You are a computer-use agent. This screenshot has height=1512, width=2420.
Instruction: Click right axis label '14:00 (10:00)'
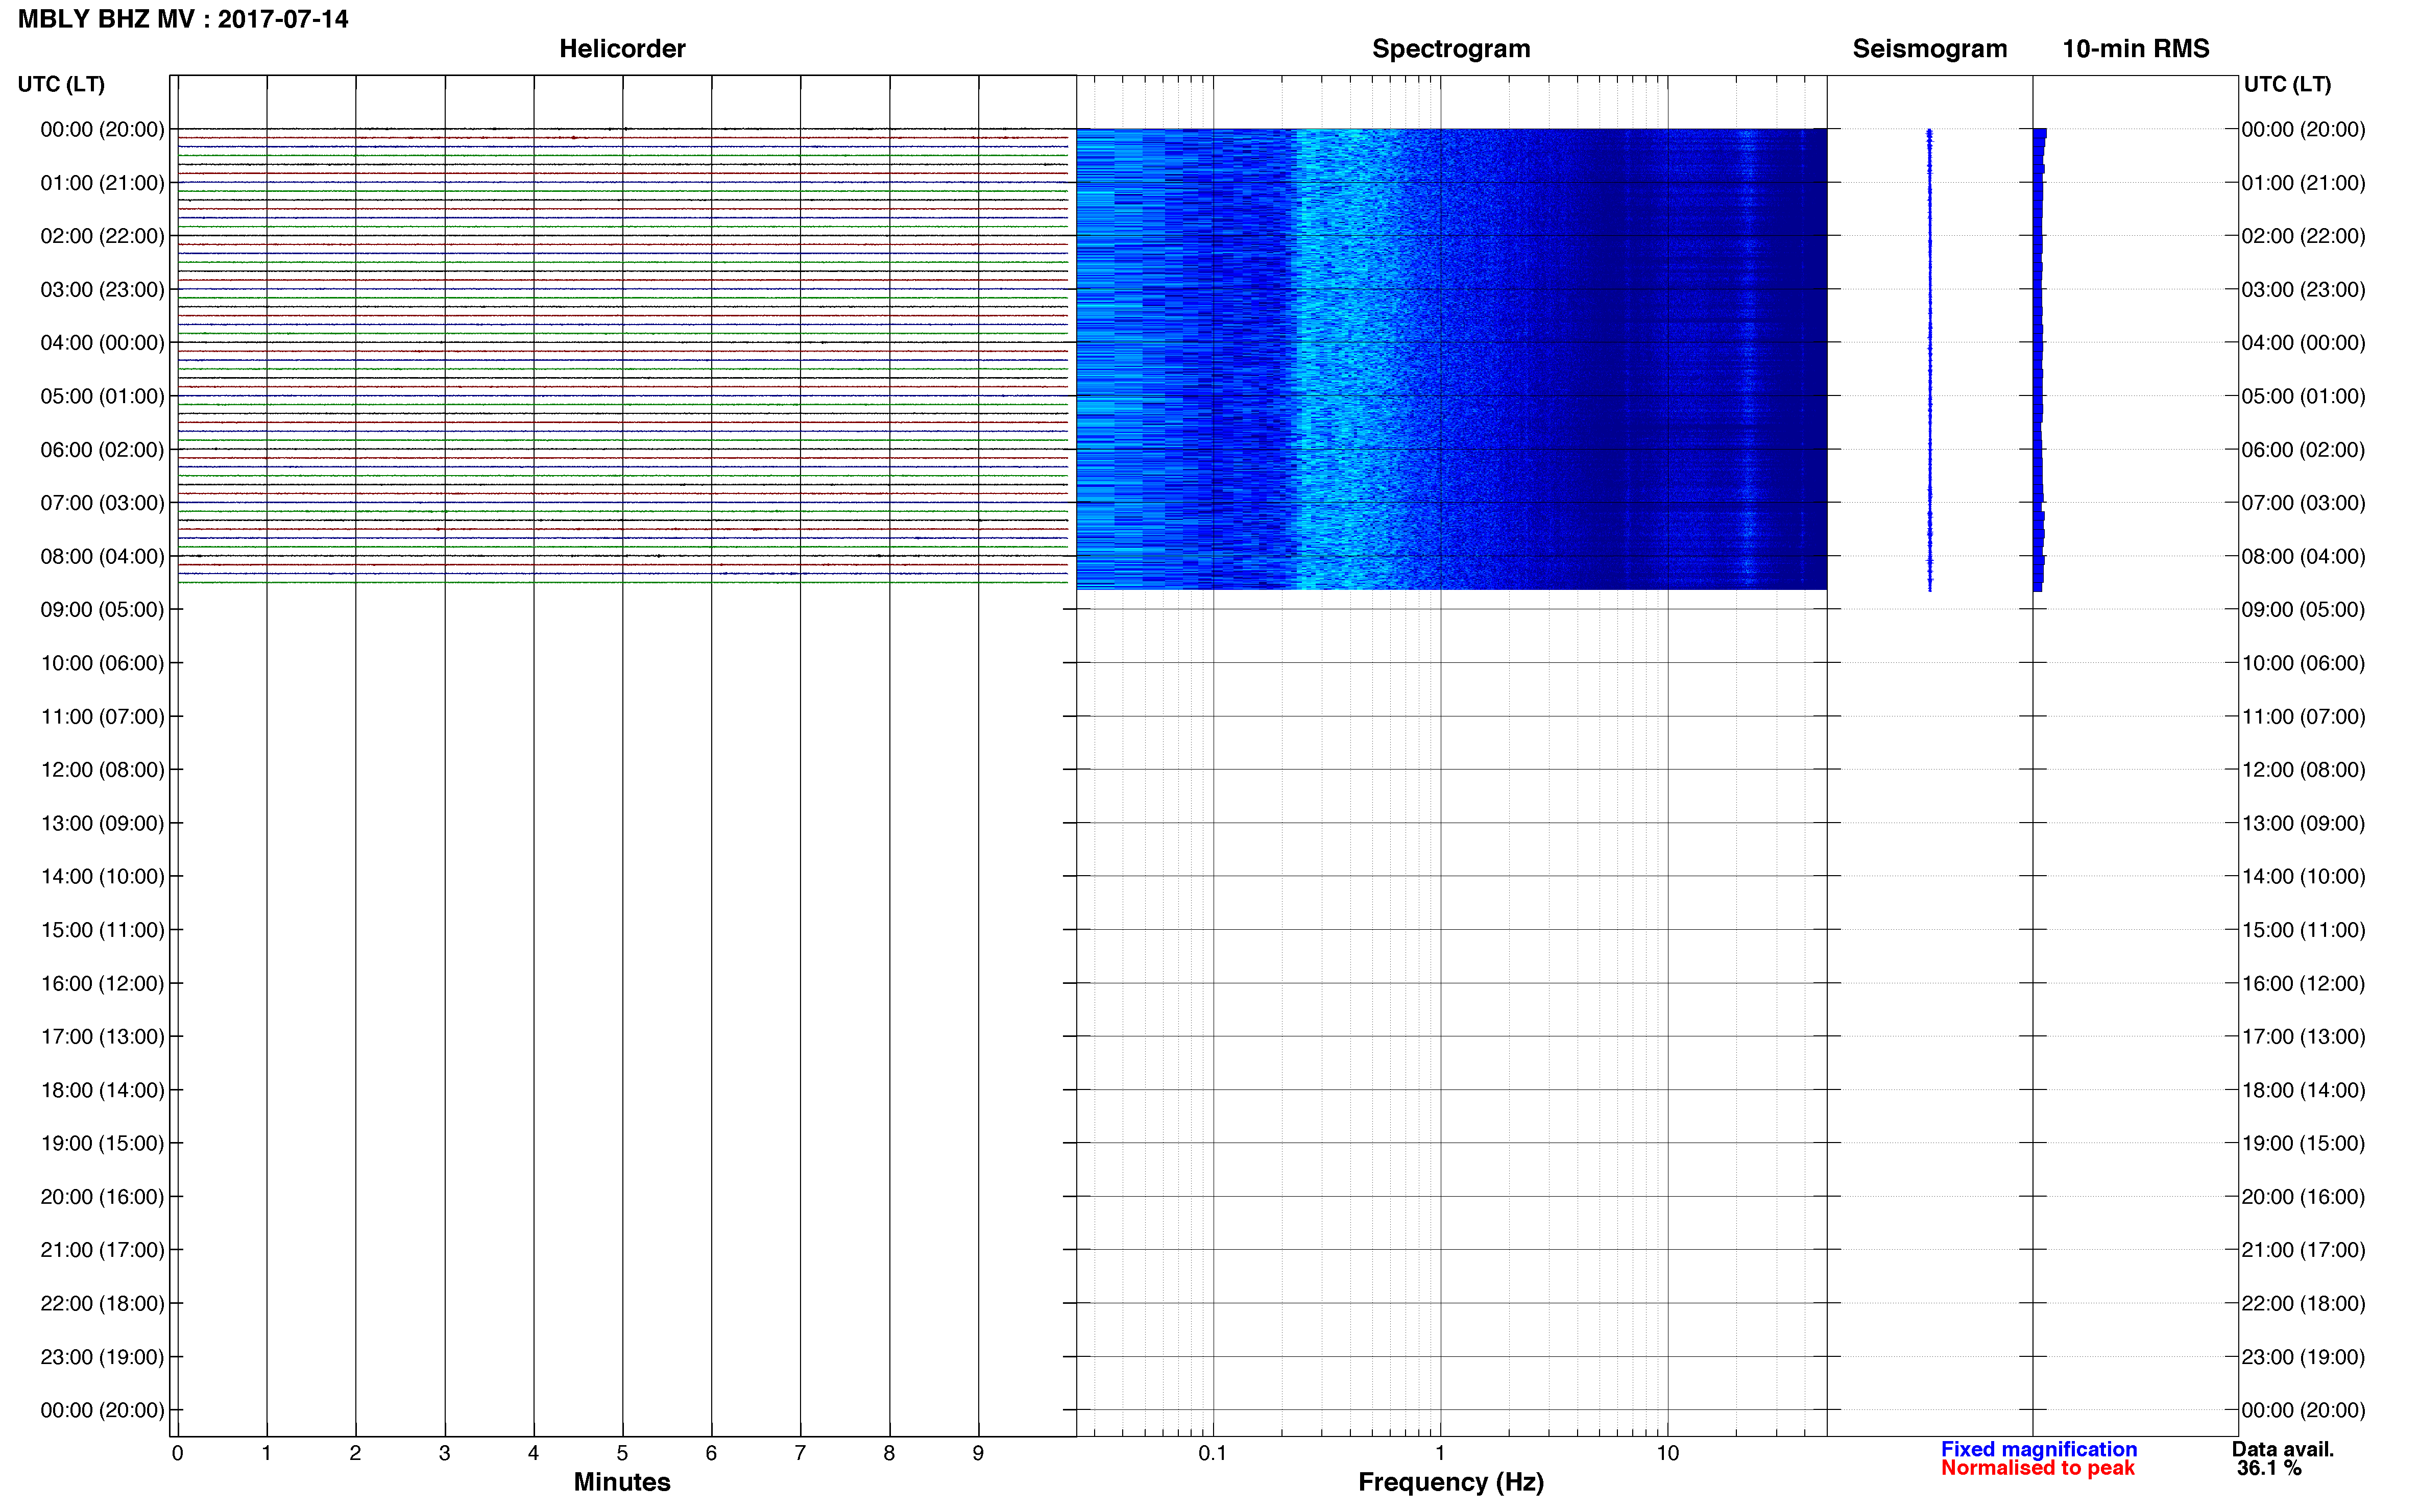point(2303,877)
